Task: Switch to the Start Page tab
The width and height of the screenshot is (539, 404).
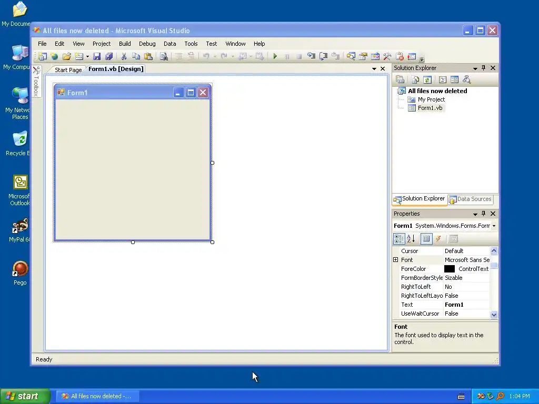Action: [68, 70]
